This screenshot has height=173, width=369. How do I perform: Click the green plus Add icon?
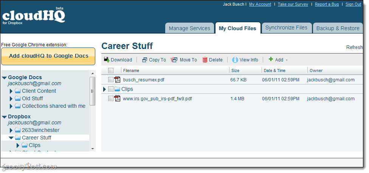271,60
